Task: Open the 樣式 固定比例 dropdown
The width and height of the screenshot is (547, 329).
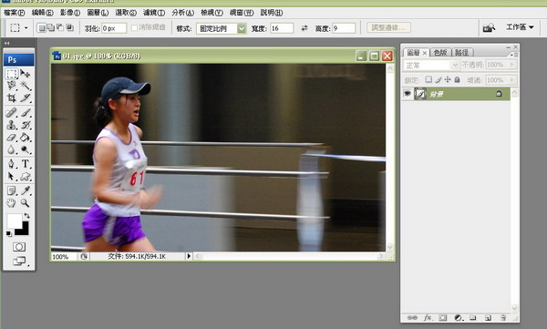Action: [x=222, y=28]
